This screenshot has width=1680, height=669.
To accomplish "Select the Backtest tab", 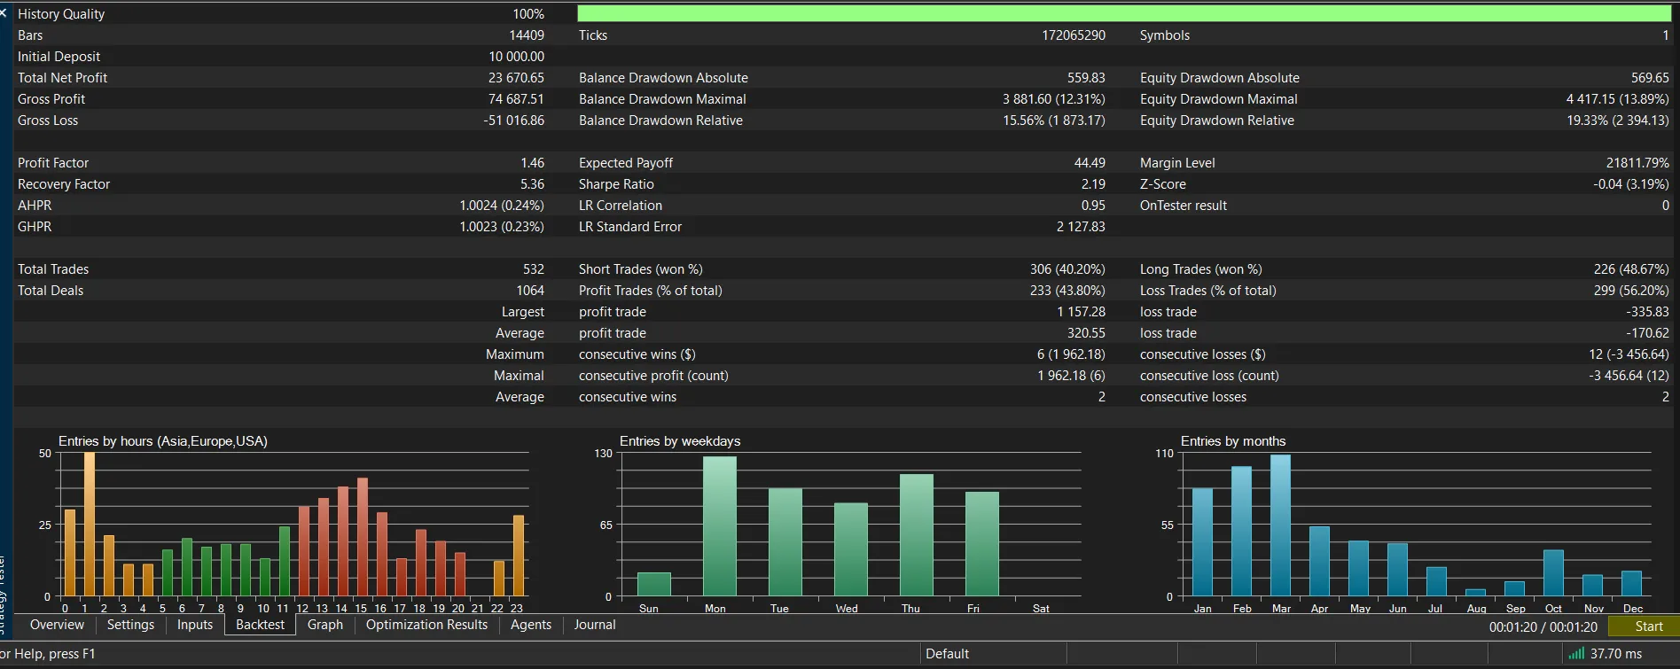I will pos(260,625).
